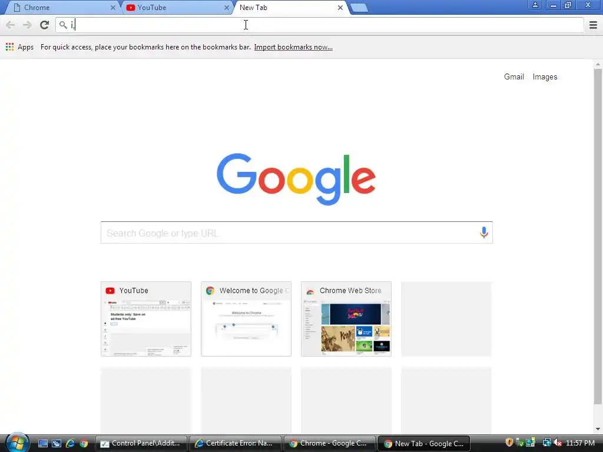
Task: Click the taskbar clock showing 11:57 PM
Action: (x=580, y=443)
